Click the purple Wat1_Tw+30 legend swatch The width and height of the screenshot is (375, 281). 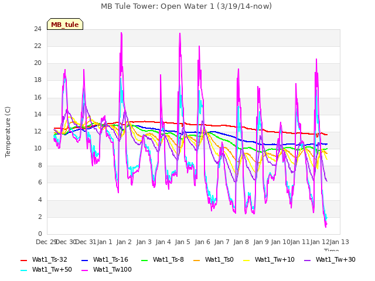[307, 260]
